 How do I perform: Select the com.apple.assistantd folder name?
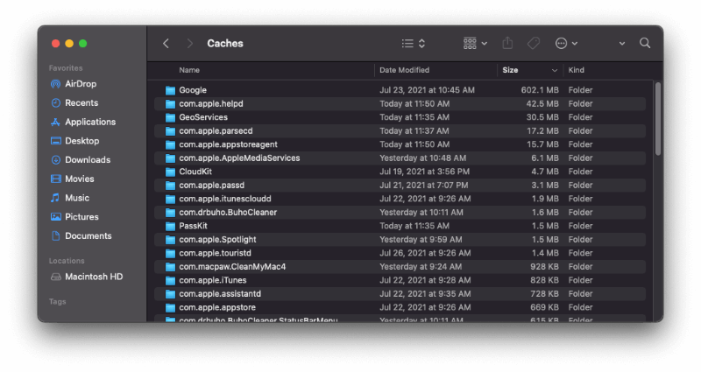[220, 294]
